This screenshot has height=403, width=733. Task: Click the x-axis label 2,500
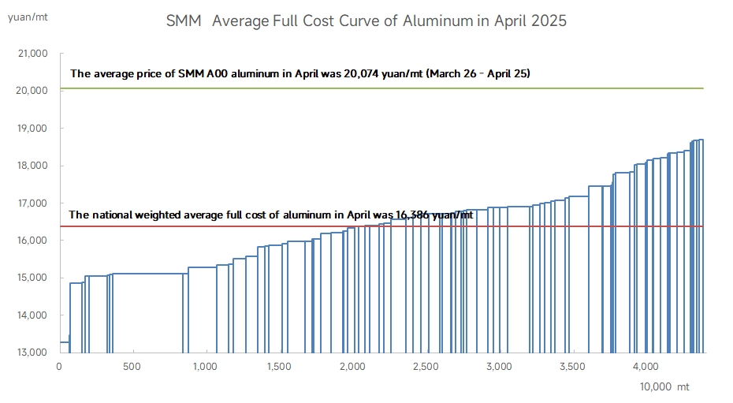click(x=426, y=367)
